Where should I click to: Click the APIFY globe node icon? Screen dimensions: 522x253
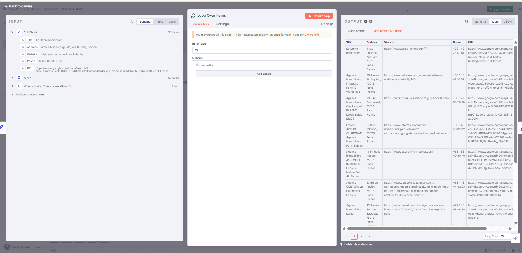click(x=19, y=78)
